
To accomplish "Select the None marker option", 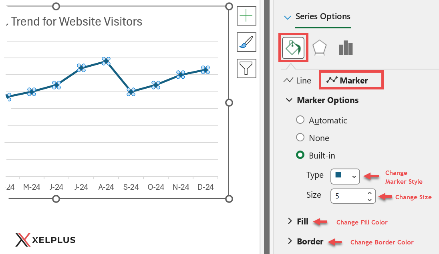I will [x=300, y=138].
